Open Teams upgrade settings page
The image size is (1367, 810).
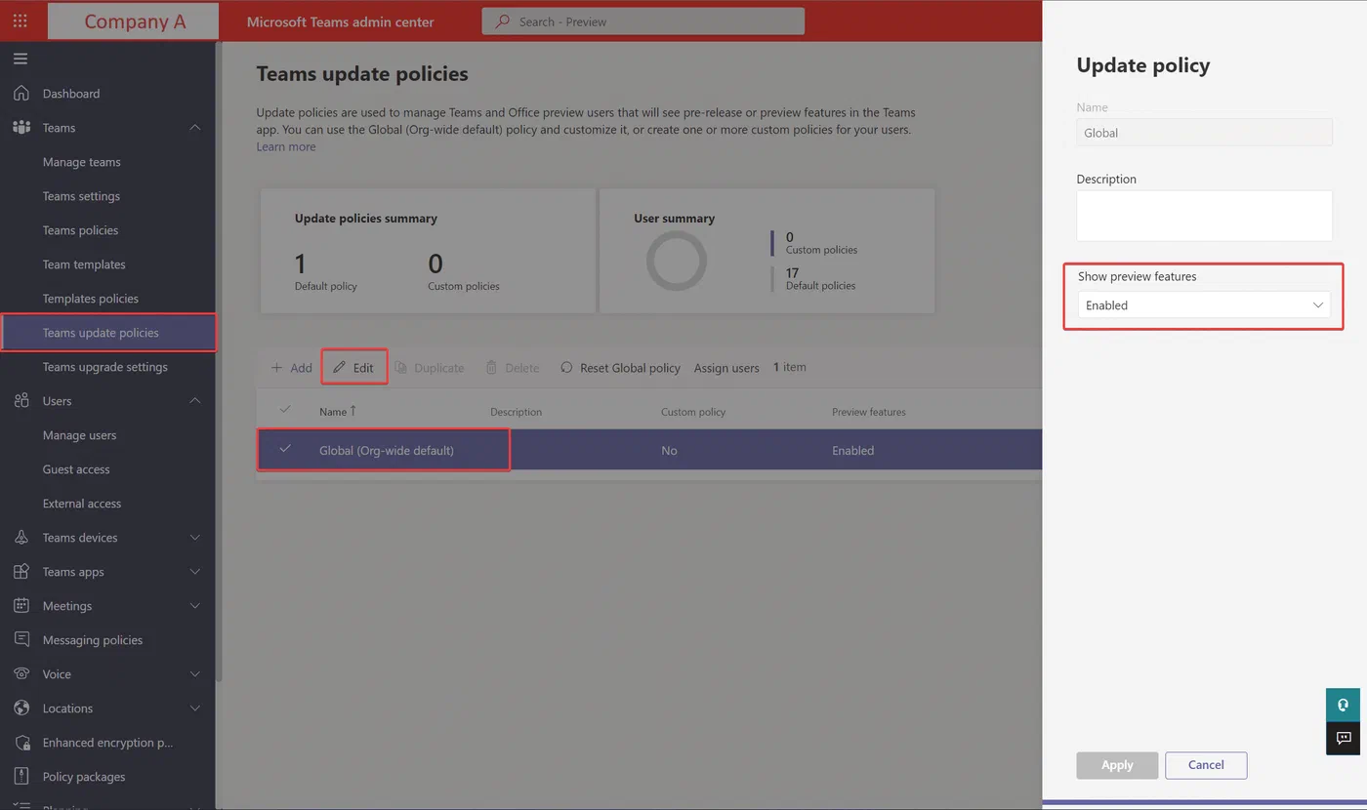click(x=105, y=367)
